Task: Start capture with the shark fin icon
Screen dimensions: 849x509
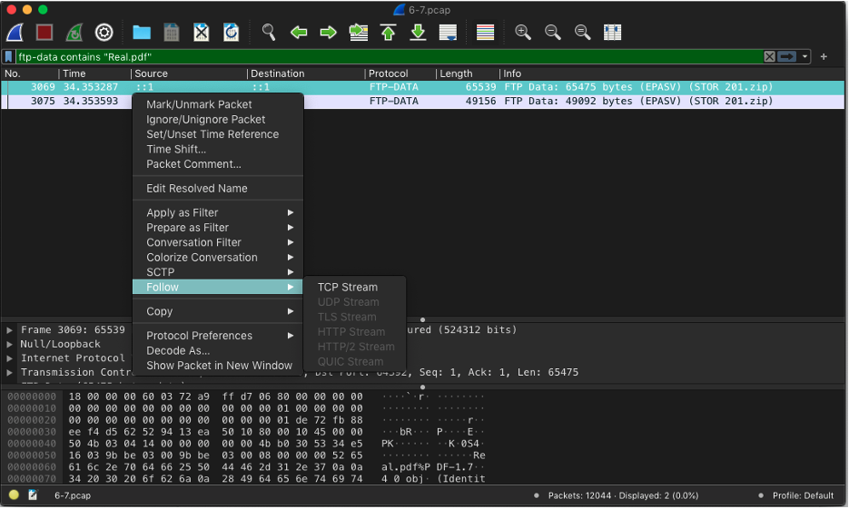Action: (15, 33)
